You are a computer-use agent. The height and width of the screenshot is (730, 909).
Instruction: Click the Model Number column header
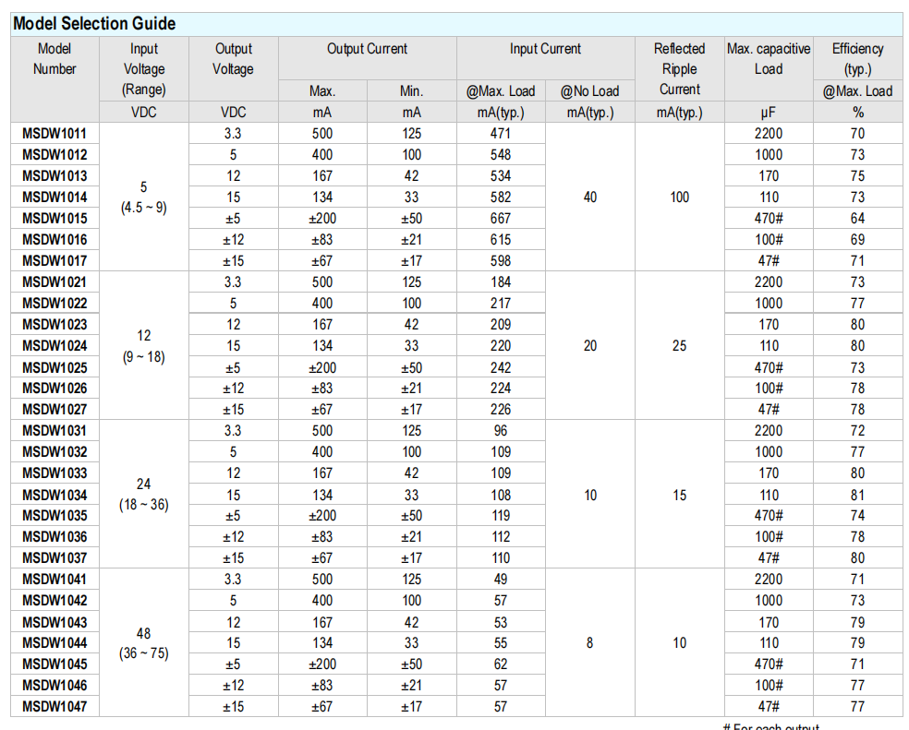55,59
